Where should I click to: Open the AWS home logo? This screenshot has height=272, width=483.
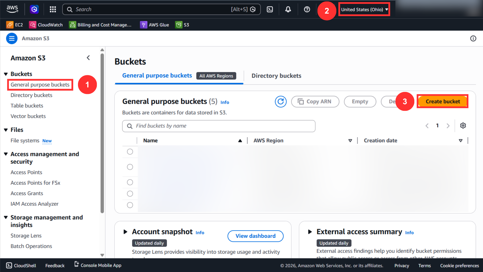click(x=12, y=9)
